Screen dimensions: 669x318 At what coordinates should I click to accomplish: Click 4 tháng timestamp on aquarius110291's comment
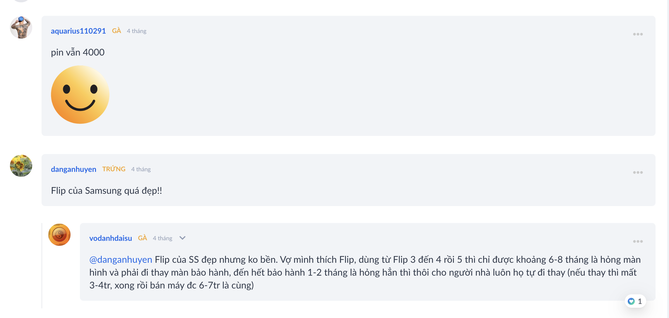click(x=136, y=31)
